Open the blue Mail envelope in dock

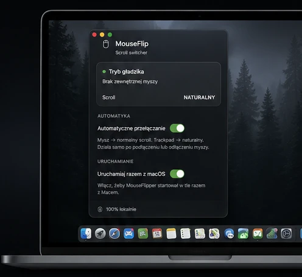128,233
